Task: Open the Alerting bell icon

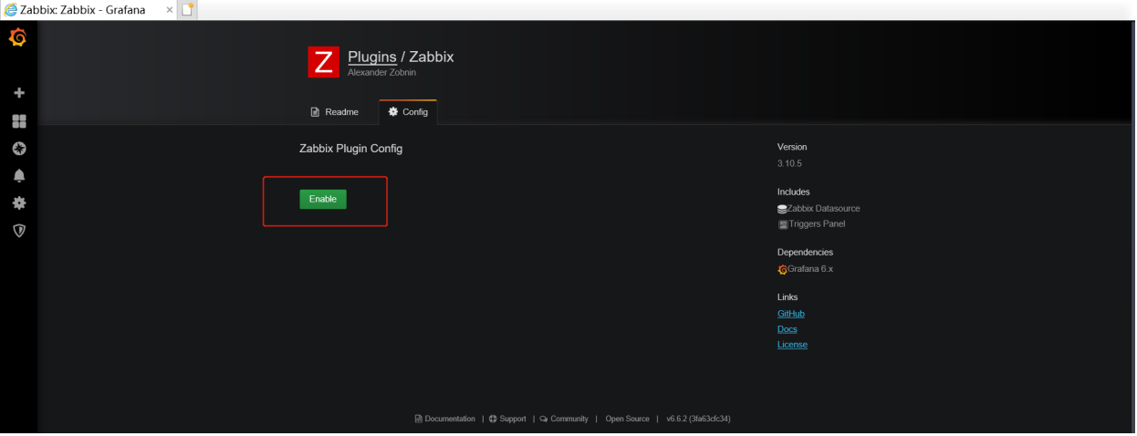Action: click(x=18, y=175)
